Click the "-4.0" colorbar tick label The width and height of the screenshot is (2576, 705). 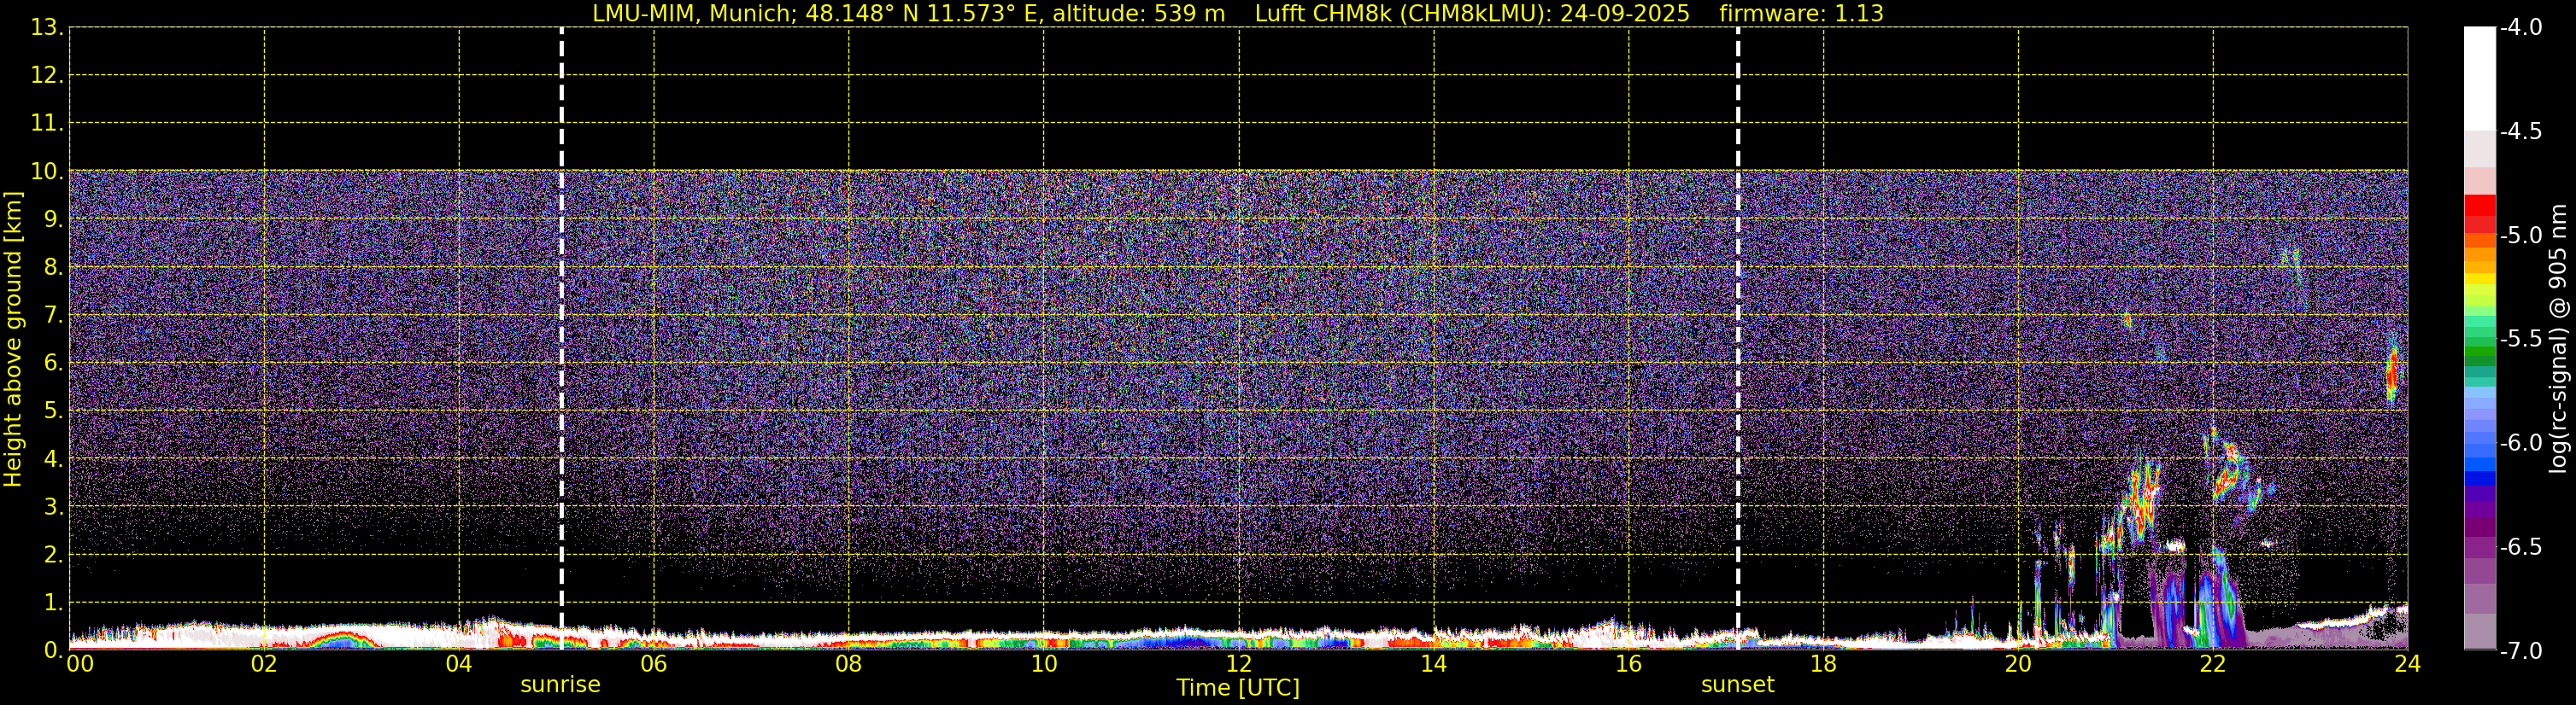coord(2521,27)
